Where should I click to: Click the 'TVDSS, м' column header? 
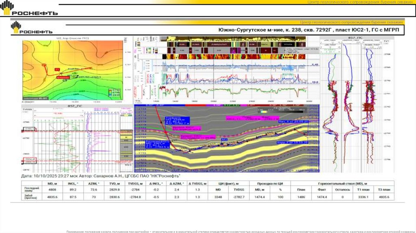pyautogui.click(x=135, y=183)
